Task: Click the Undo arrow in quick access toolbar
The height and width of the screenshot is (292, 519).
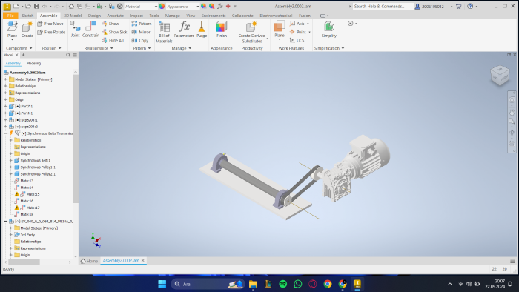Action: pyautogui.click(x=44, y=6)
